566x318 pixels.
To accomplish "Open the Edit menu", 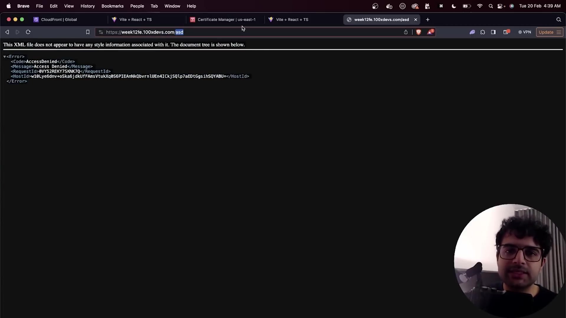I will tap(54, 6).
